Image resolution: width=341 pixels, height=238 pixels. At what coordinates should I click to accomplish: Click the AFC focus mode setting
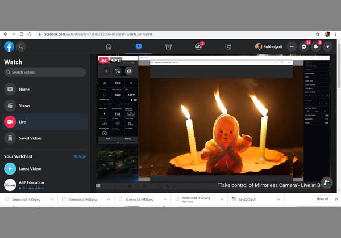coord(105,124)
